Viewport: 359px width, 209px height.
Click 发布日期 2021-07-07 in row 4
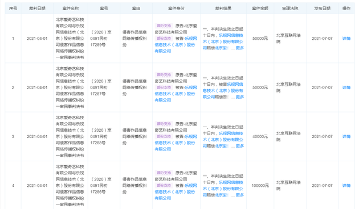tap(322, 186)
